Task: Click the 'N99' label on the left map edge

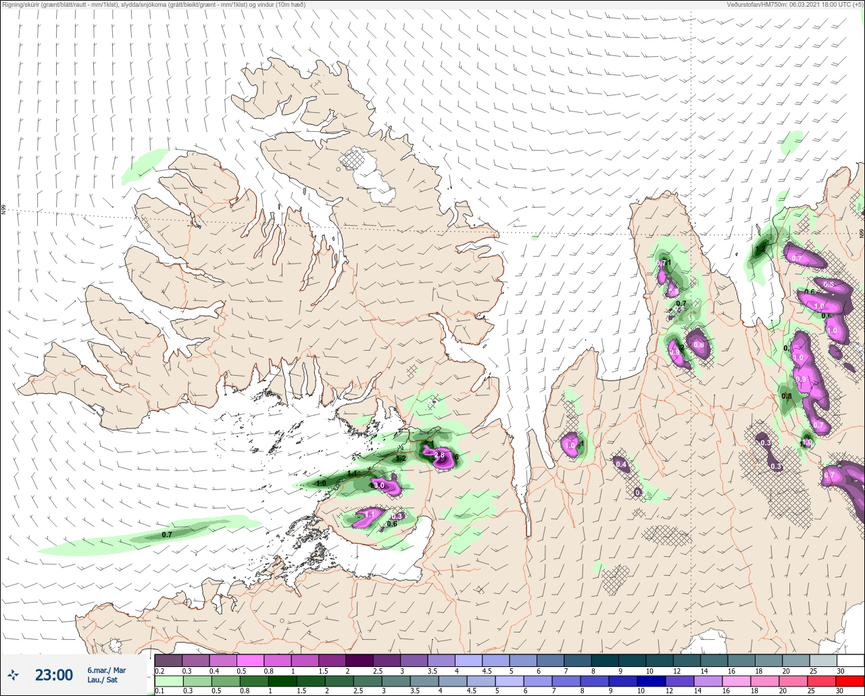Action: tap(3, 211)
